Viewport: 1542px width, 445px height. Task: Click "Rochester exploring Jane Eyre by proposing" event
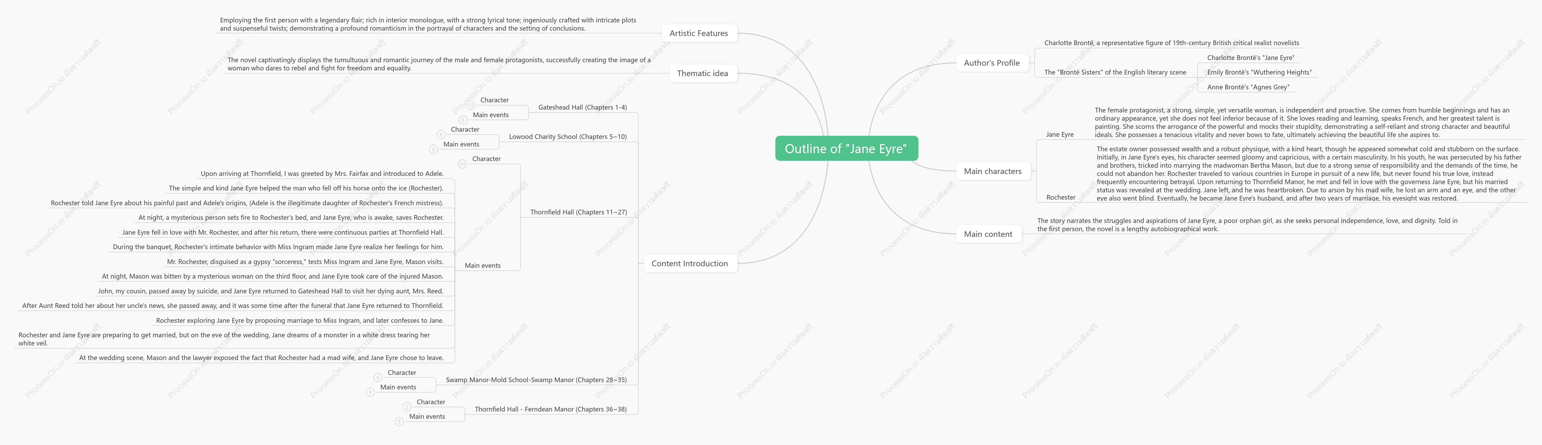(300, 321)
